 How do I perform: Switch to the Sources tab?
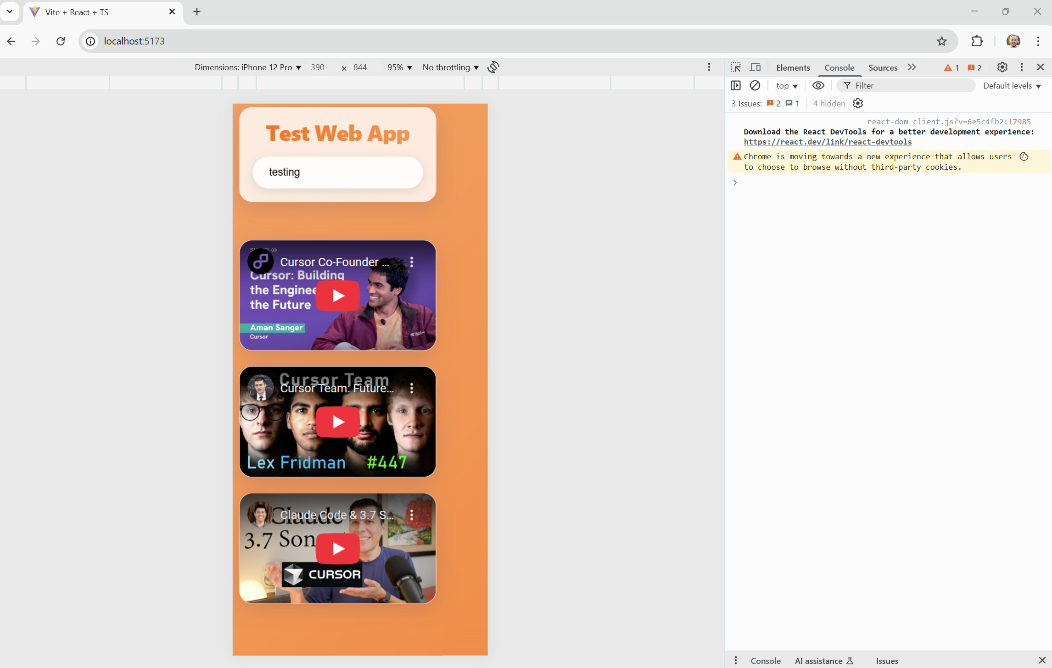pyautogui.click(x=882, y=67)
